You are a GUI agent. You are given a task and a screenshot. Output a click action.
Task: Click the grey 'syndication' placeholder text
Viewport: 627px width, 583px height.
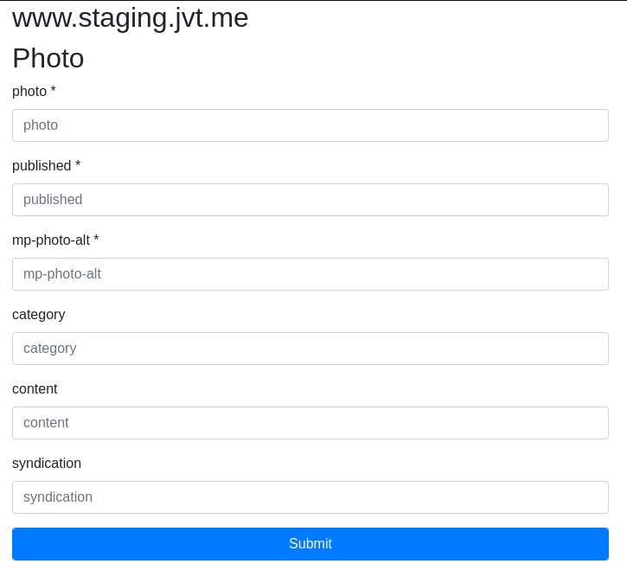tap(58, 497)
